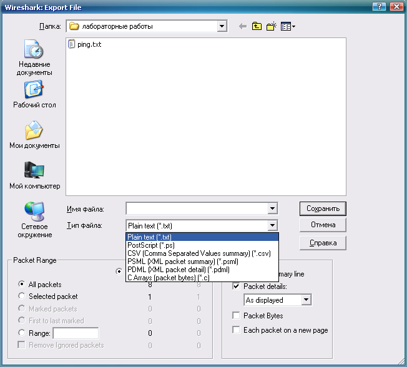Open Недавние документы shortcut
The height and width of the screenshot is (367, 407).
point(34,57)
